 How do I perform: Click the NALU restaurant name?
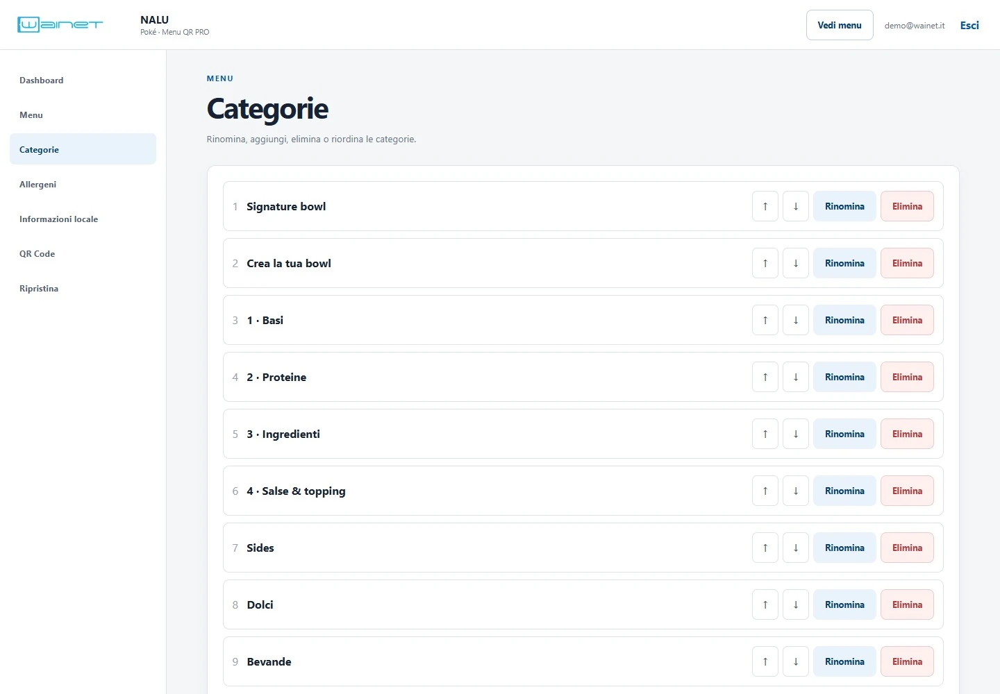154,19
